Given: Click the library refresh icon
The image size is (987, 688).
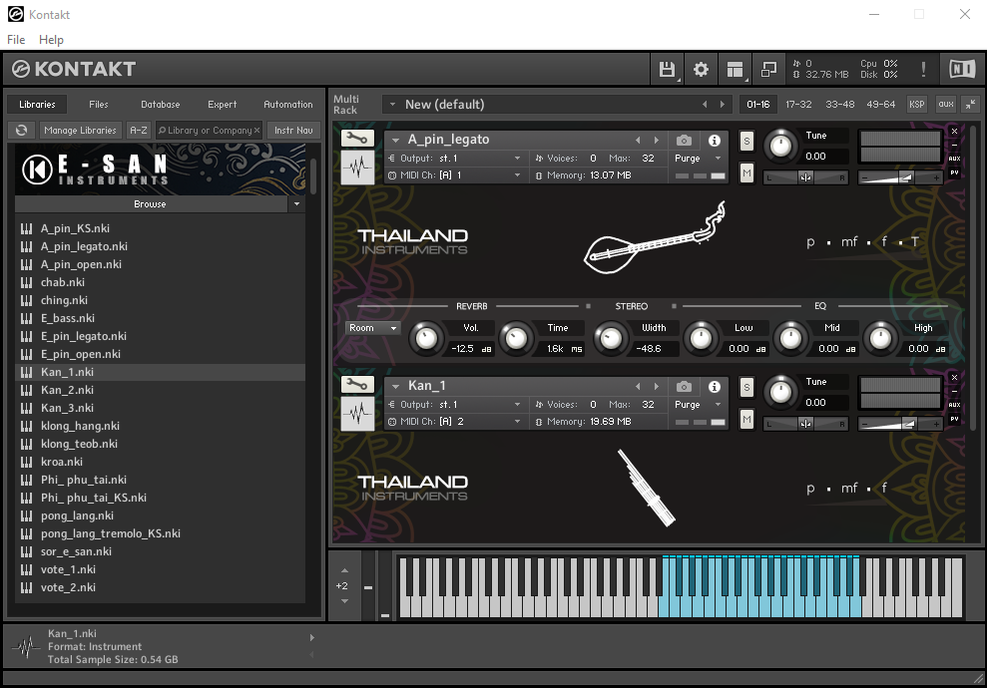Looking at the screenshot, I should 21,131.
